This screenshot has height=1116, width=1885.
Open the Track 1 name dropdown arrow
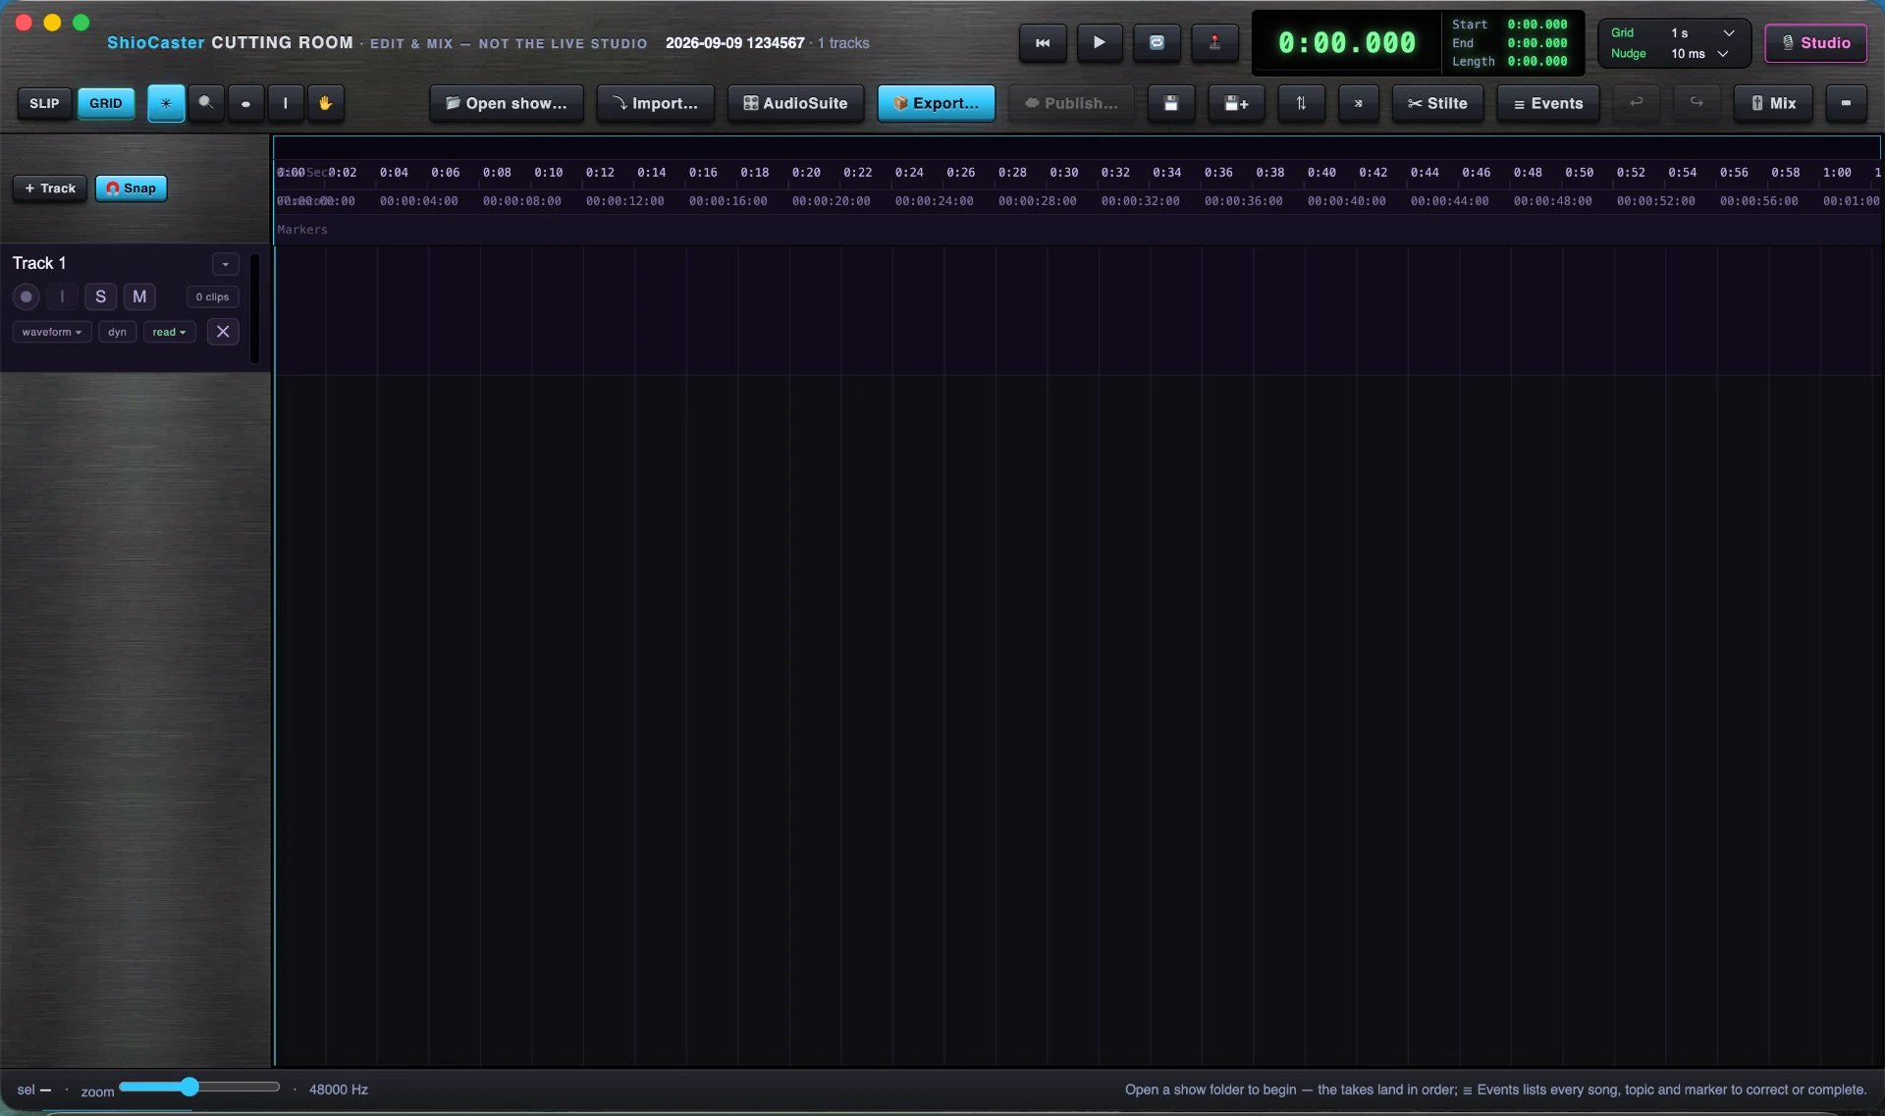[226, 264]
